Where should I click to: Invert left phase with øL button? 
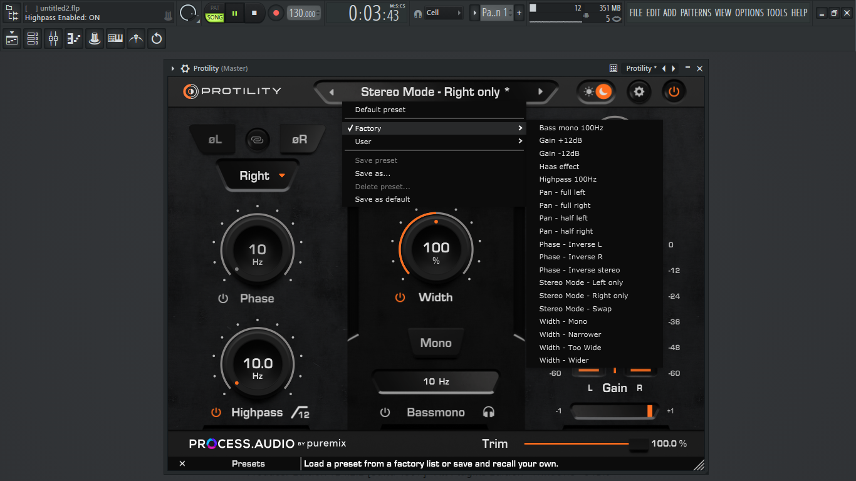[216, 140]
